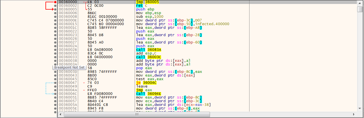Set breakpoint dot beside 0036002B

point(55,50)
